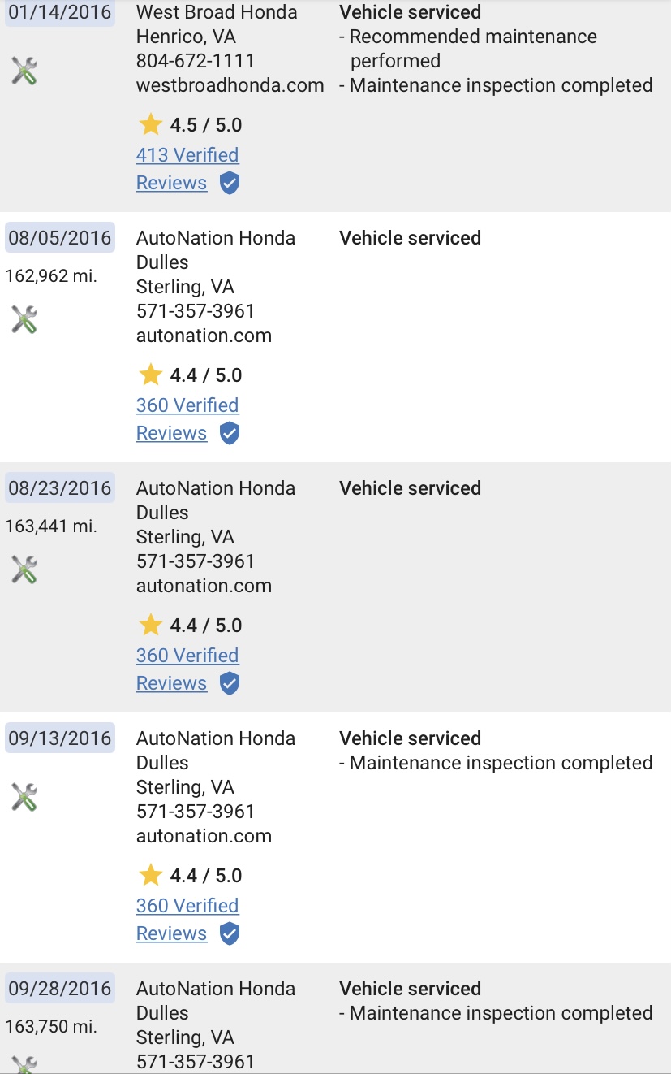Click the gold star in the 08/23/2016 entry

pos(150,625)
